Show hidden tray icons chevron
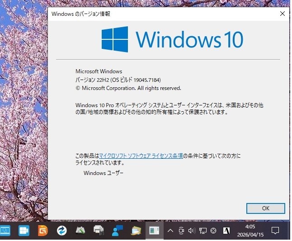The image size is (292, 241). click(170, 231)
